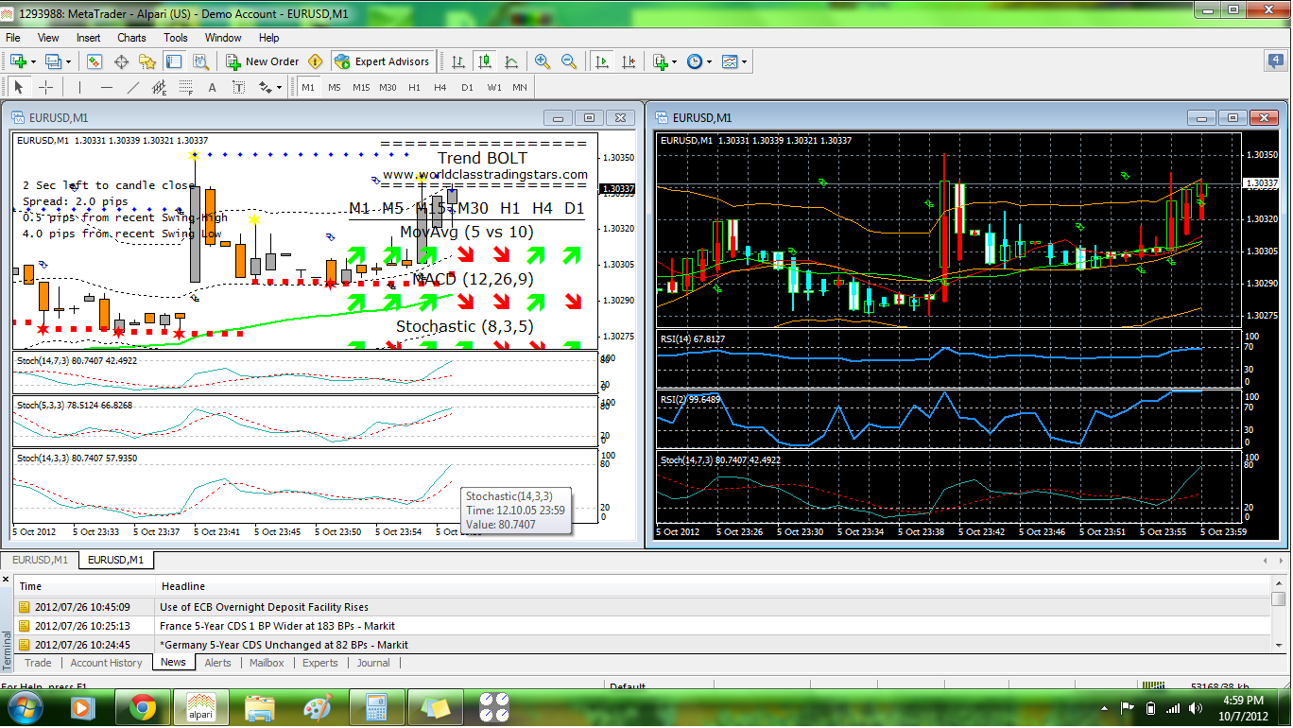The width and height of the screenshot is (1293, 728).
Task: Zoom in on the chart
Action: click(x=543, y=61)
